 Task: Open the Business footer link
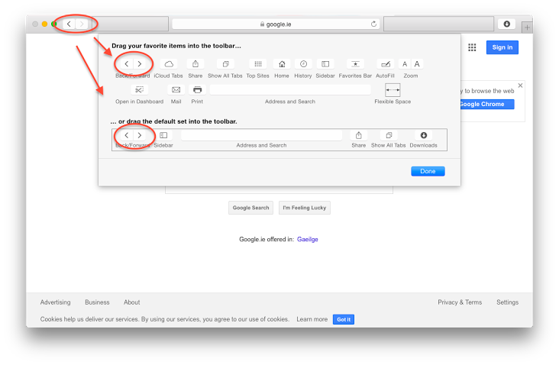(97, 302)
